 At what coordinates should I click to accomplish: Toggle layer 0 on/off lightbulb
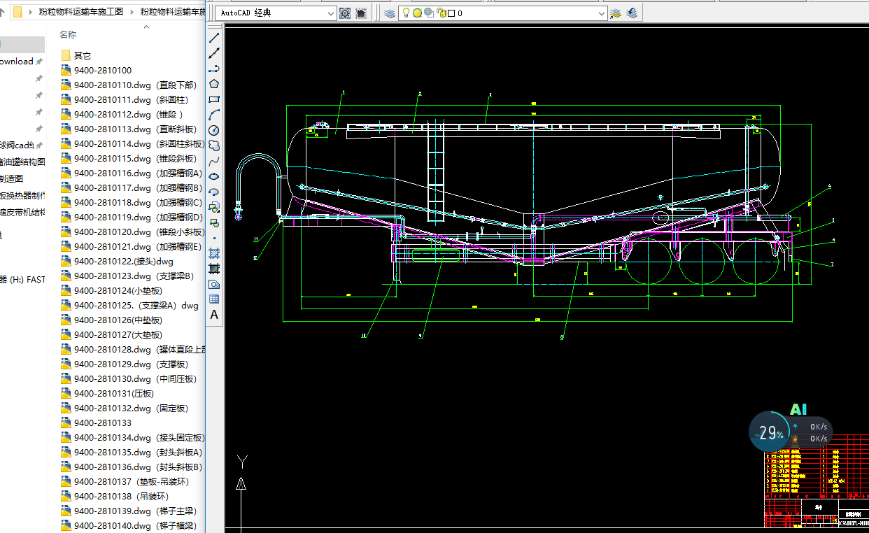406,13
